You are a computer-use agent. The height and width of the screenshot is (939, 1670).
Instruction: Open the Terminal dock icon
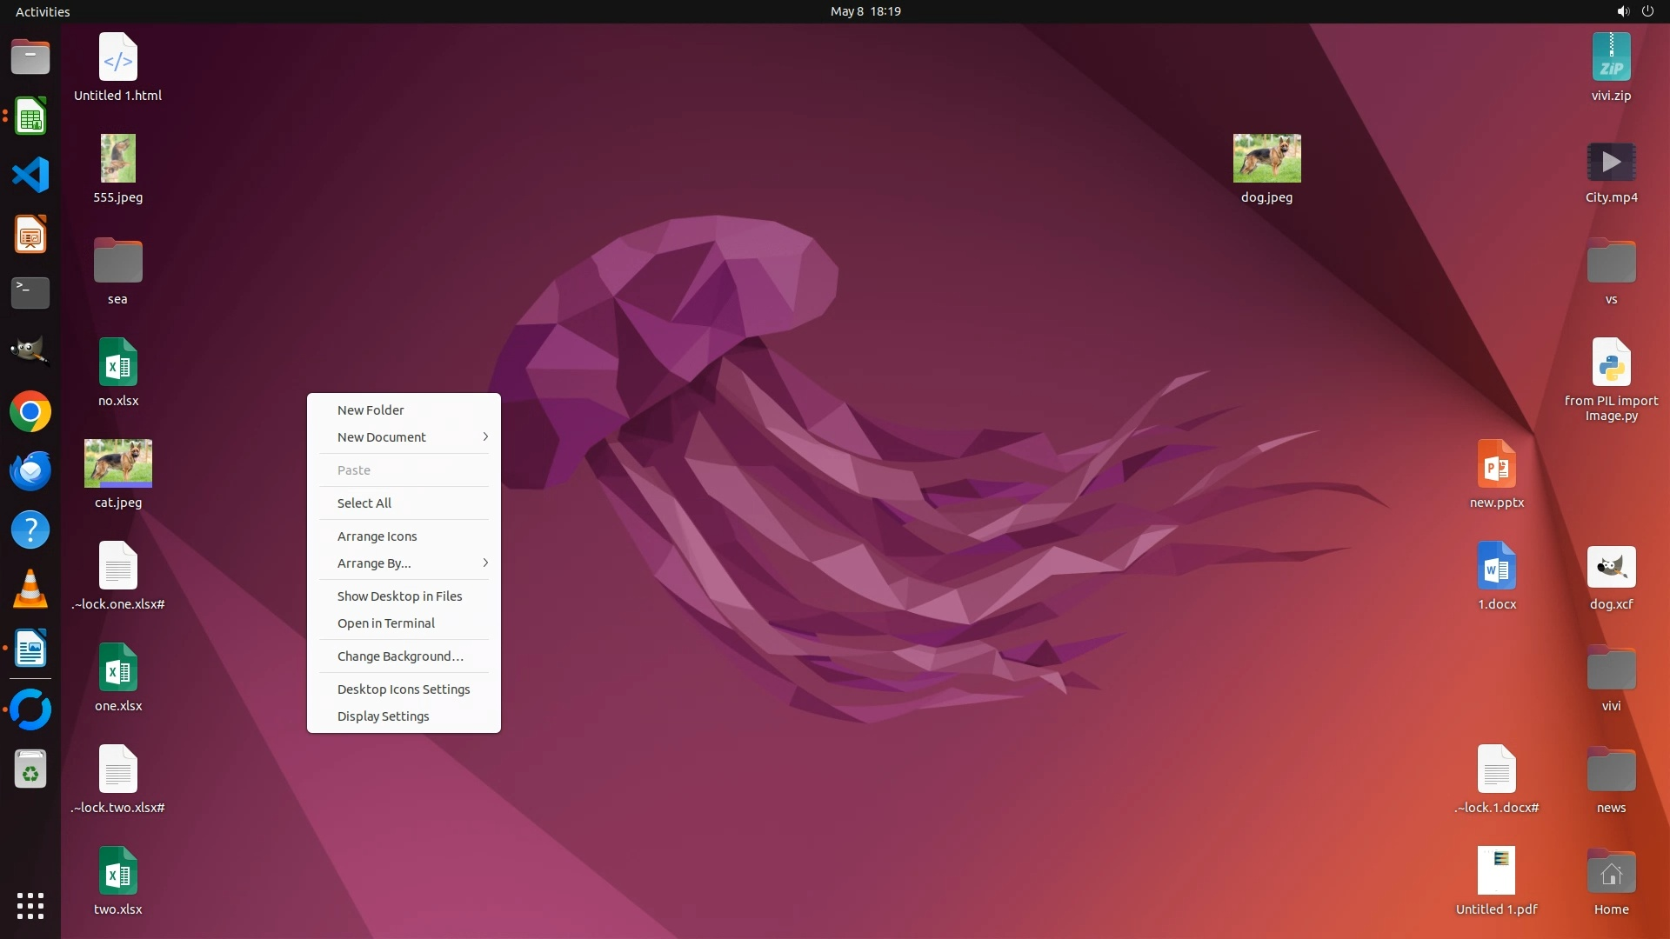[30, 293]
